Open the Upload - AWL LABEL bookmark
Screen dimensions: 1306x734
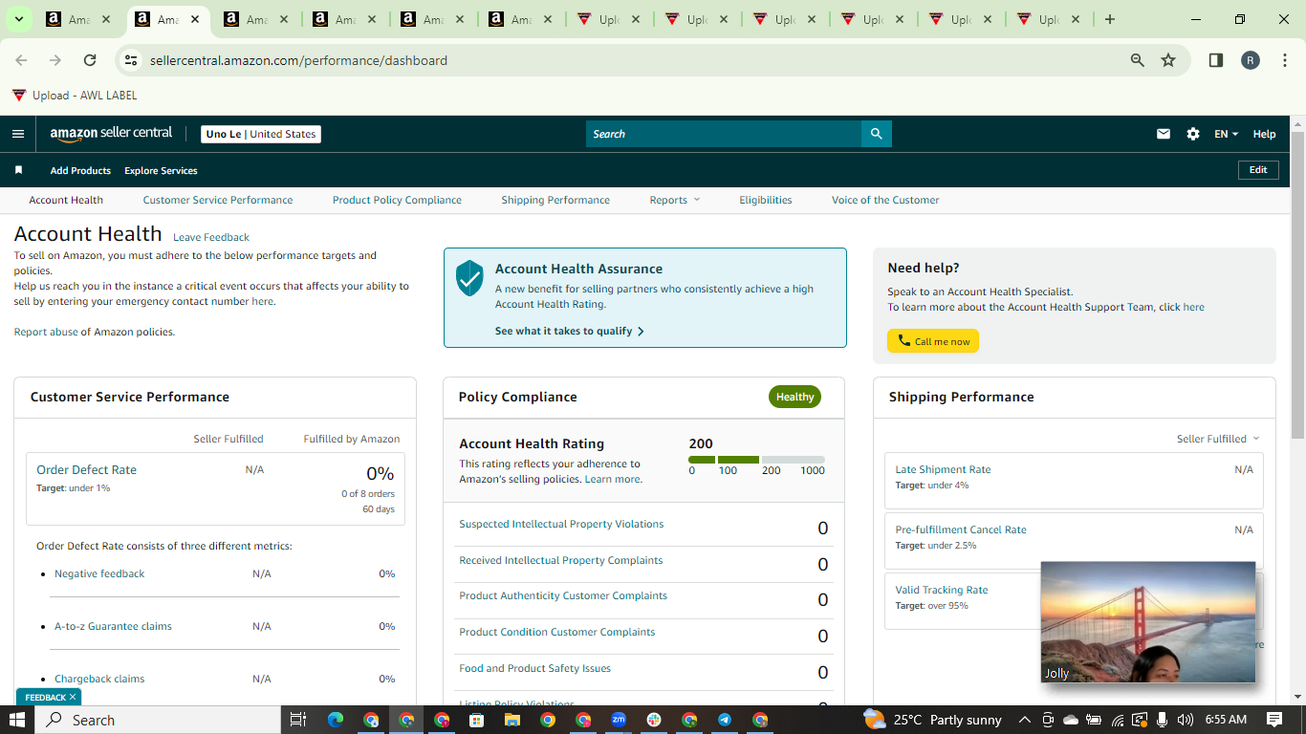coord(75,96)
